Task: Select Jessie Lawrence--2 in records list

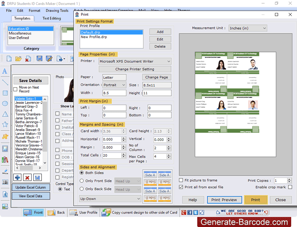Action: [x=29, y=102]
